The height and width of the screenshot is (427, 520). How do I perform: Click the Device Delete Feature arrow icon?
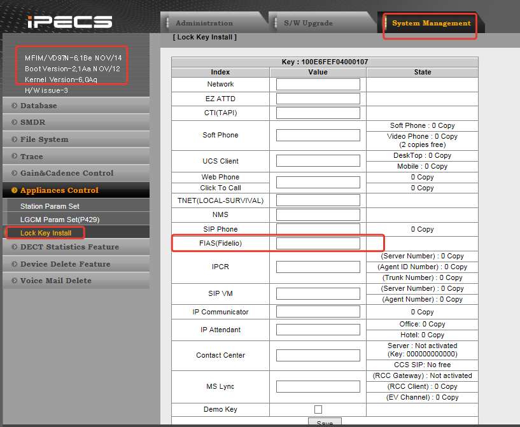point(14,264)
